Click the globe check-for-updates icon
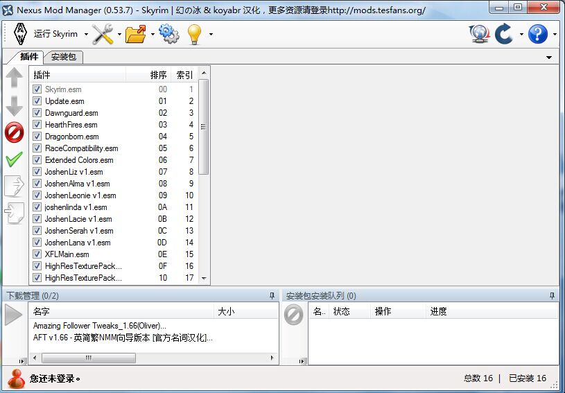The height and width of the screenshot is (393, 565). point(479,34)
